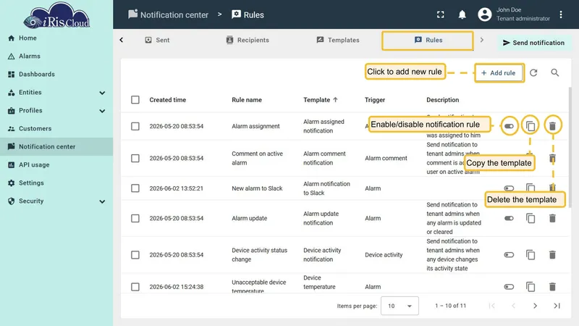Click the Add rule button
Screen dimensions: 579x326
499,73
